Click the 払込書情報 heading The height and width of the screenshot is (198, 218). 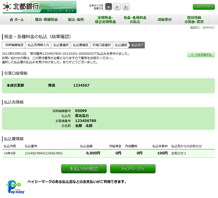tap(14, 139)
